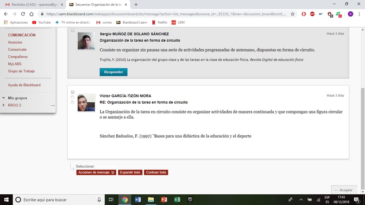Open the Chrome three-dot menu
This screenshot has height=205, width=365.
click(359, 14)
